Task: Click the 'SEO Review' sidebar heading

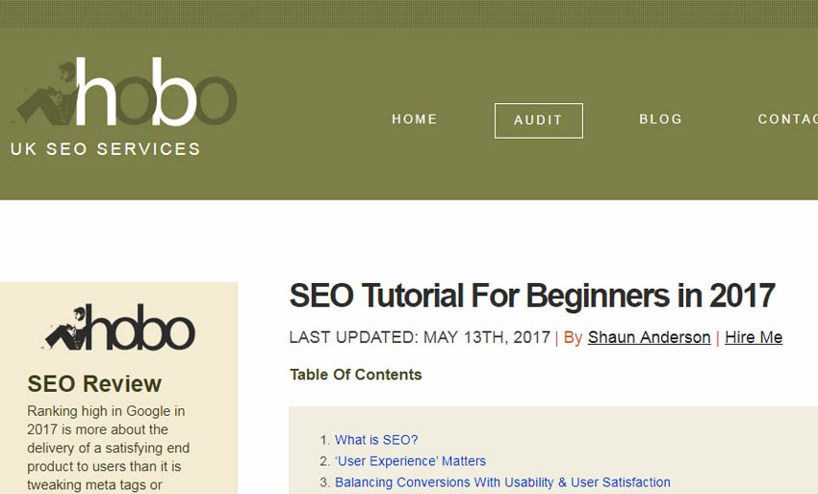Action: pyautogui.click(x=94, y=384)
